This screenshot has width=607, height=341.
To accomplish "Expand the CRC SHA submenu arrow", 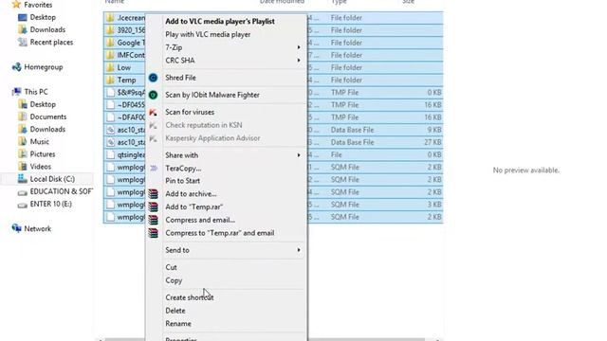I will point(299,61).
